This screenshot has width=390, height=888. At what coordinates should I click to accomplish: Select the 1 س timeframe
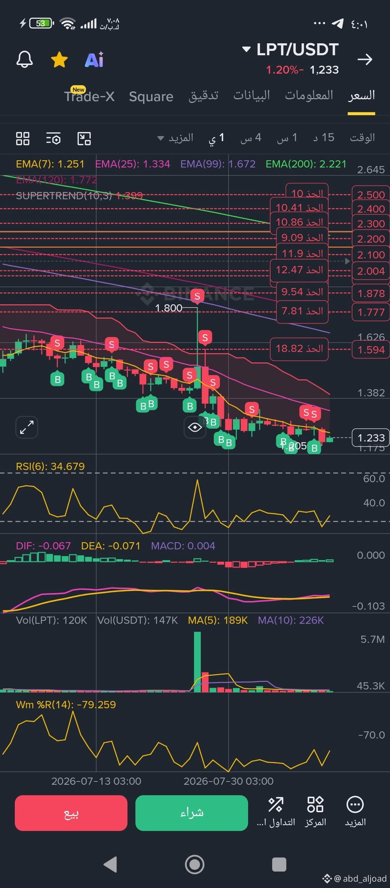287,138
